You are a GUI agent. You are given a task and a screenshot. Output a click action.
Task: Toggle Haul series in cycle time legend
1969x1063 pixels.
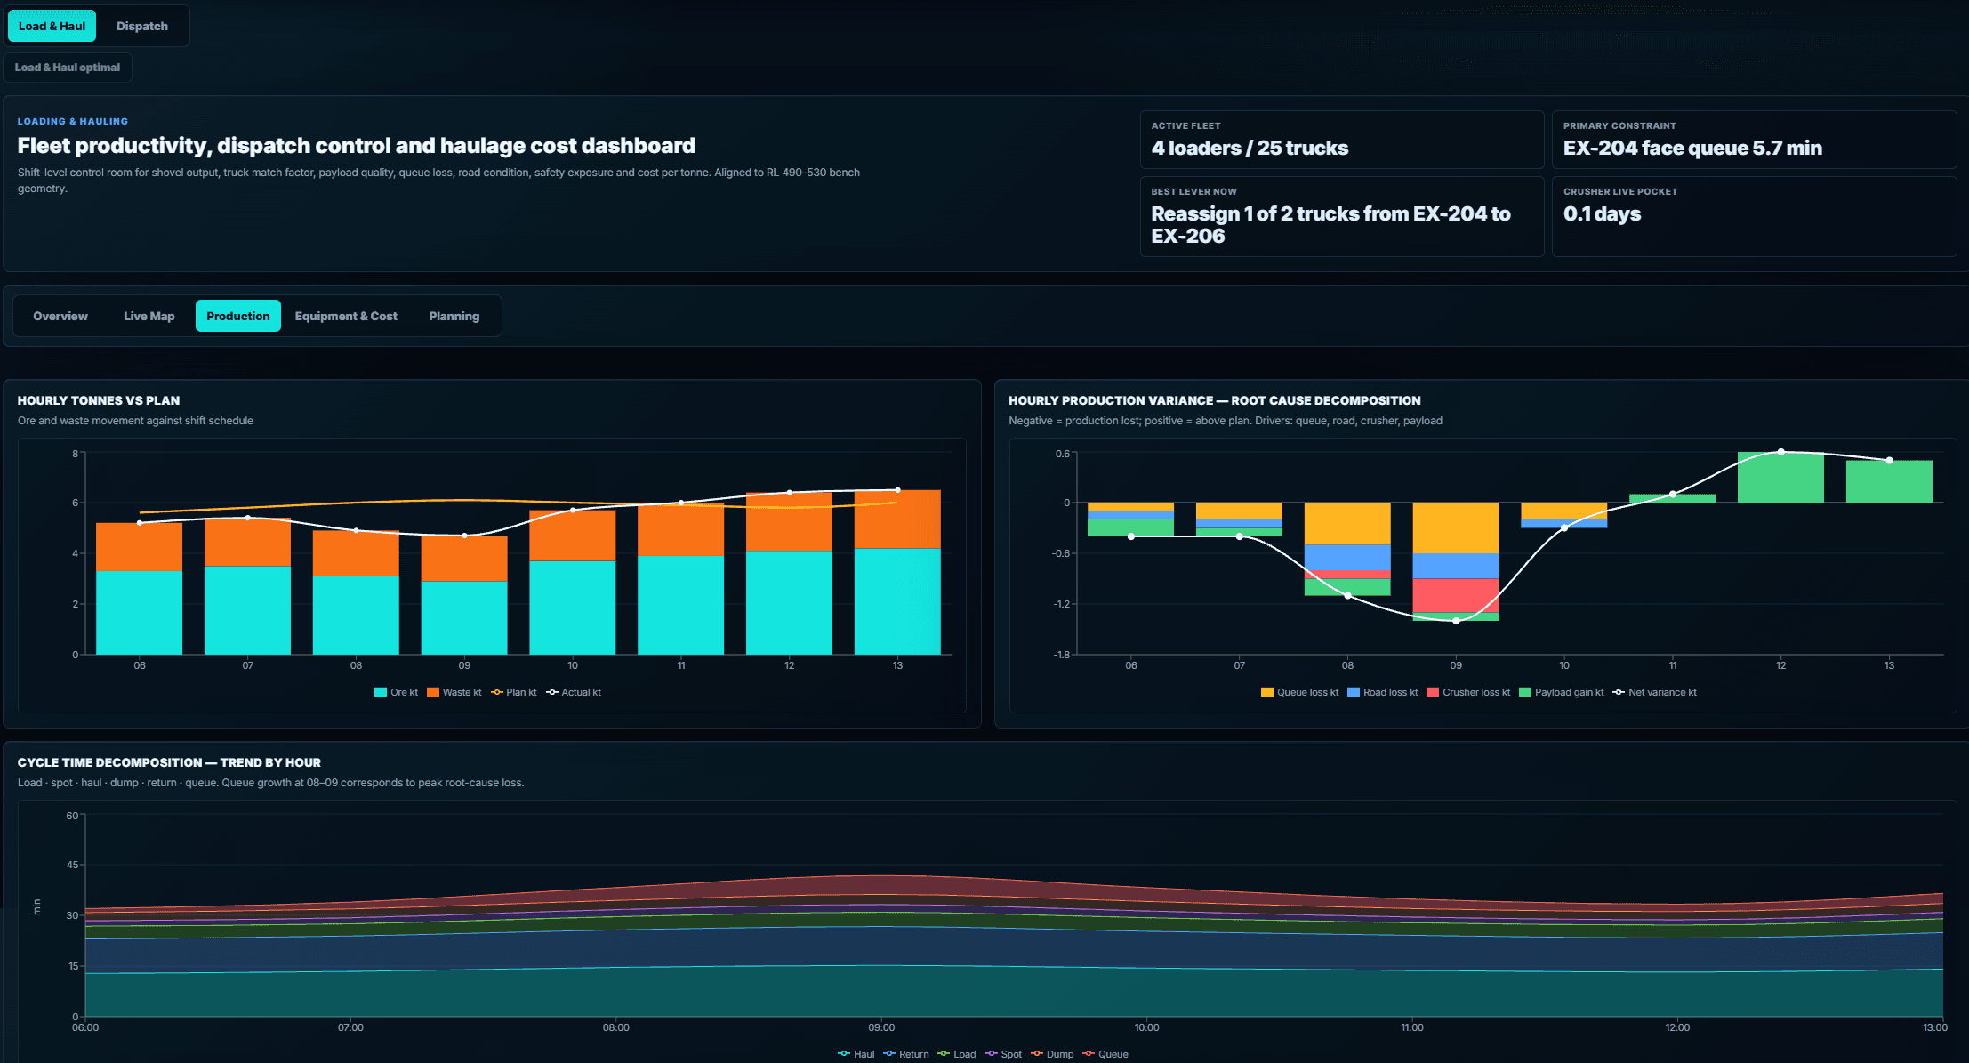pos(856,1054)
